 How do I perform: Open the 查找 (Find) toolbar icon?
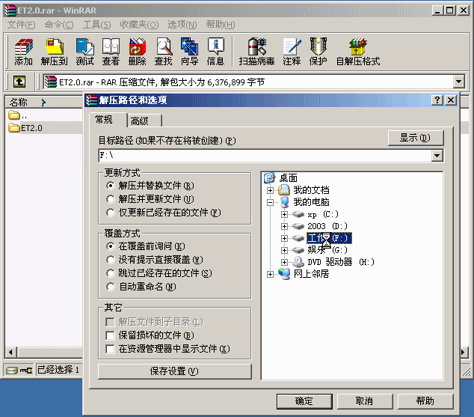(x=163, y=51)
